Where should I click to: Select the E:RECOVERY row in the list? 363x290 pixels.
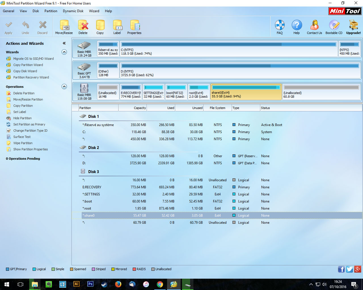pos(217,187)
